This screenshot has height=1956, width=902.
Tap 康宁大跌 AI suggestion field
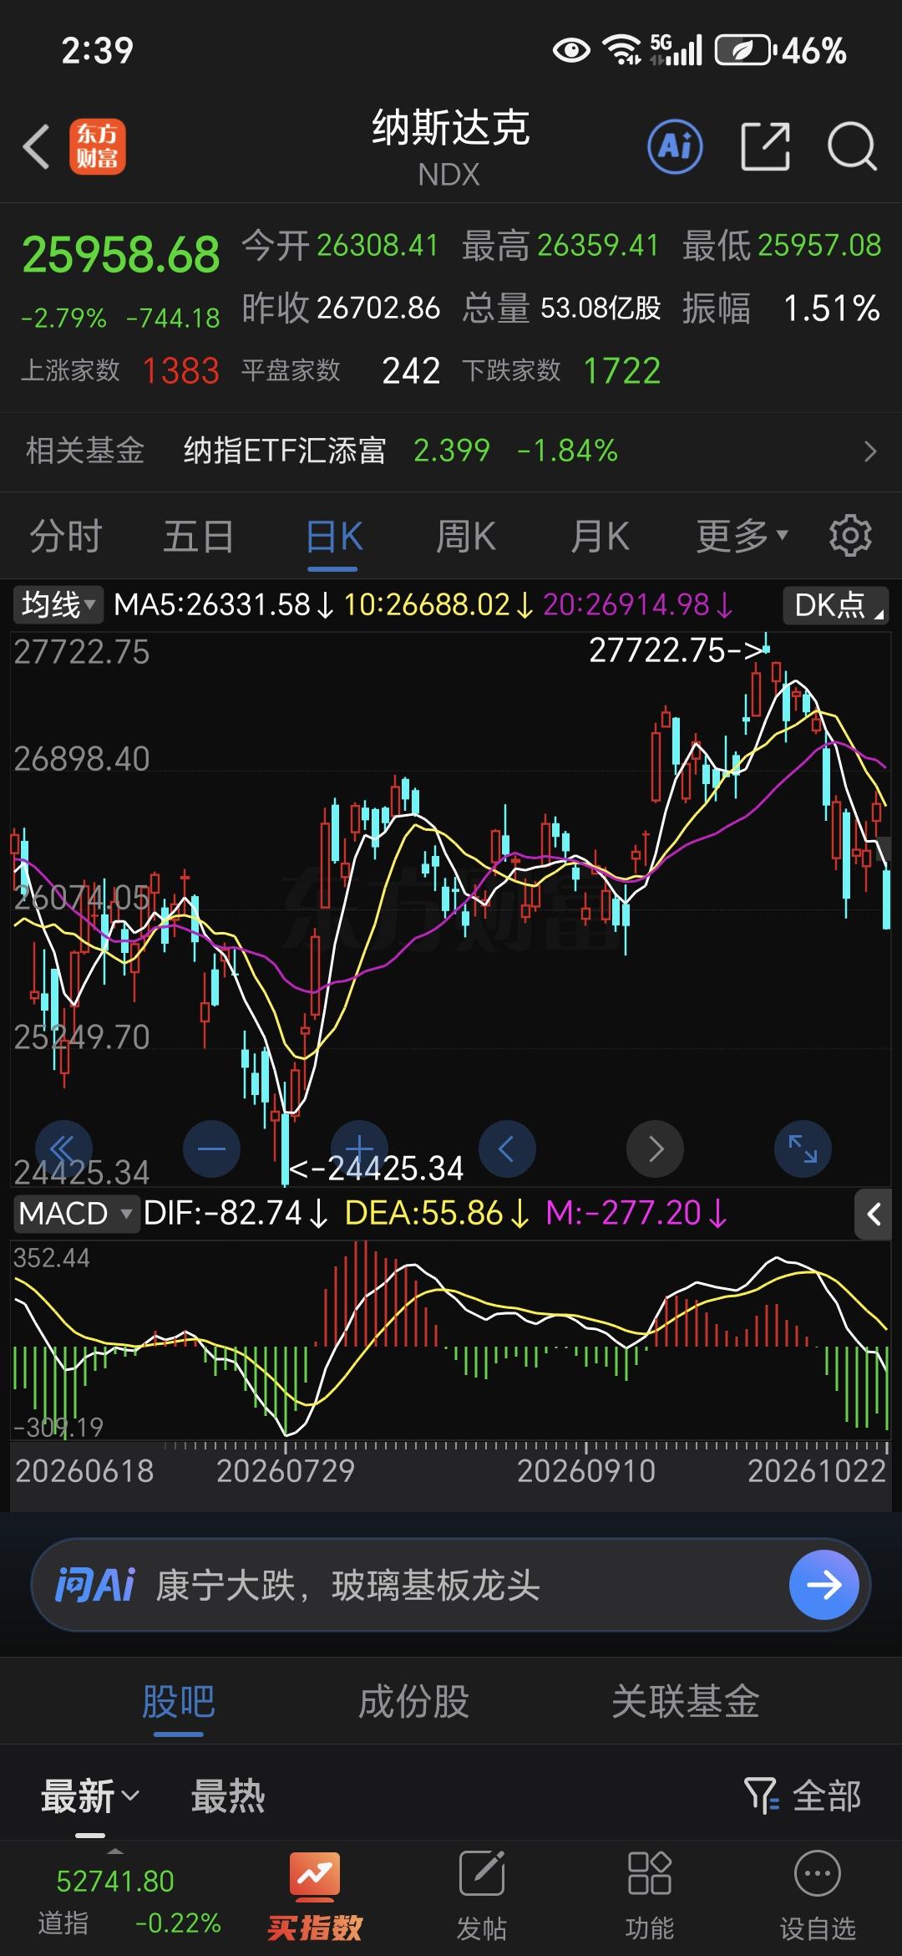pos(347,1585)
